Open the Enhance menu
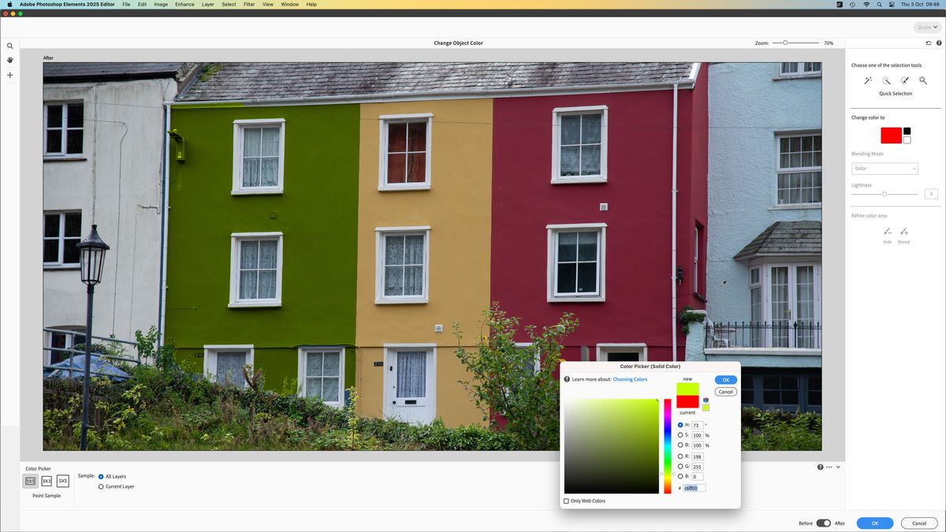 pos(184,4)
